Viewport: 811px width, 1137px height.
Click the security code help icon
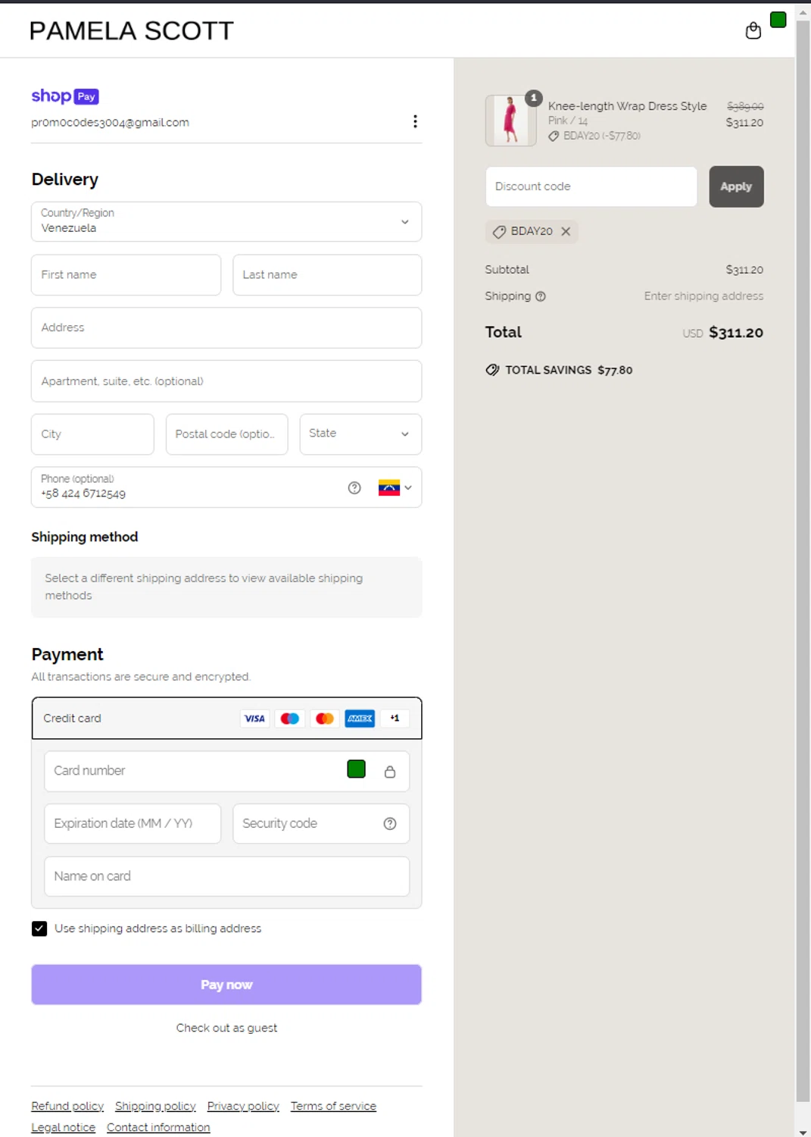(x=390, y=824)
